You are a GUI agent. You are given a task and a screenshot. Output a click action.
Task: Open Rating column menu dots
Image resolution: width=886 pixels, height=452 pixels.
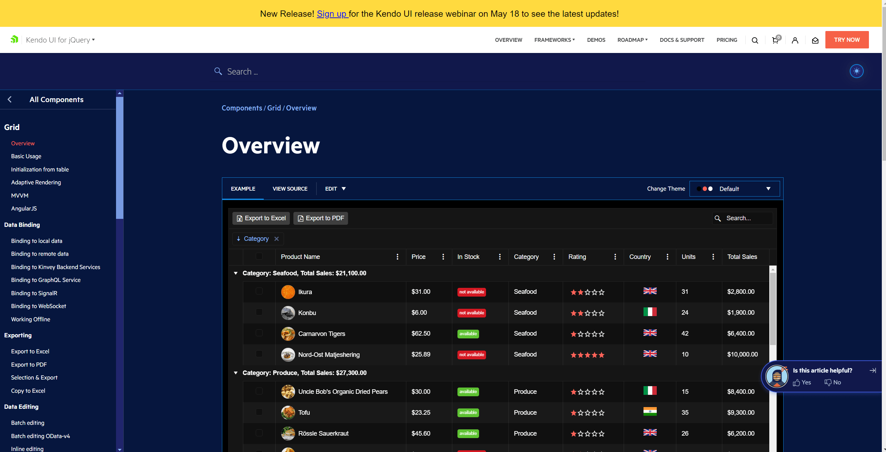tap(615, 257)
